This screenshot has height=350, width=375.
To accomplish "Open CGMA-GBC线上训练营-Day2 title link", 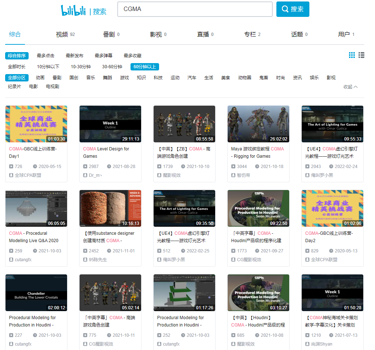I will coord(329,237).
